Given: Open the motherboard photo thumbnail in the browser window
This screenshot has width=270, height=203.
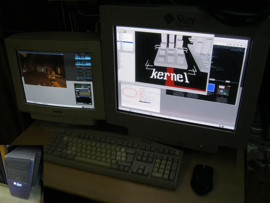Looking at the screenshot, I should (x=223, y=90).
